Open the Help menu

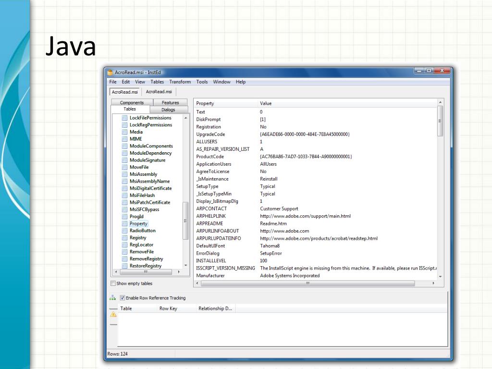[x=241, y=82]
